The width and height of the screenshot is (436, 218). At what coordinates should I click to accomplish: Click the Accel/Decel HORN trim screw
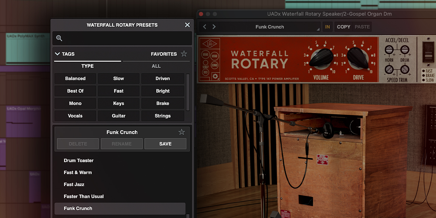pyautogui.click(x=389, y=50)
